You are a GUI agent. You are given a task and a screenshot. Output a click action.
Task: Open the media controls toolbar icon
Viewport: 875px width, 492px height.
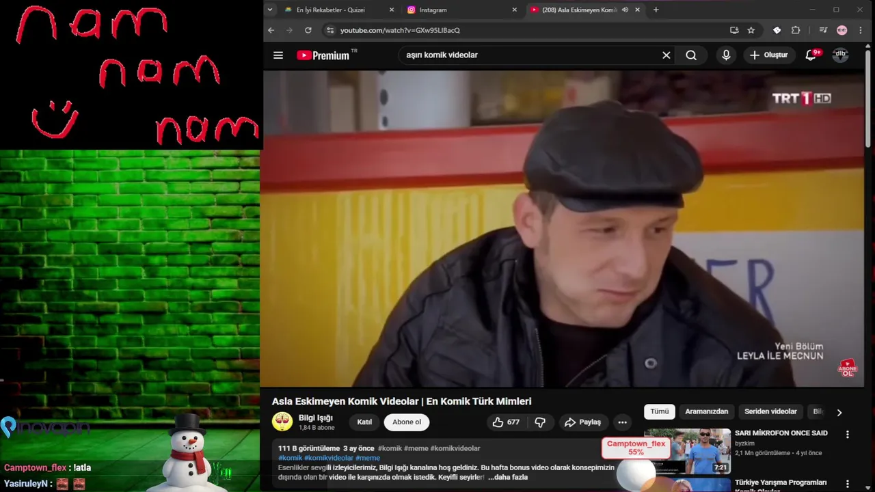pyautogui.click(x=823, y=30)
